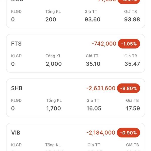The image size is (151, 151).
Task: Open the VIB stock card
Action: click(x=16, y=133)
